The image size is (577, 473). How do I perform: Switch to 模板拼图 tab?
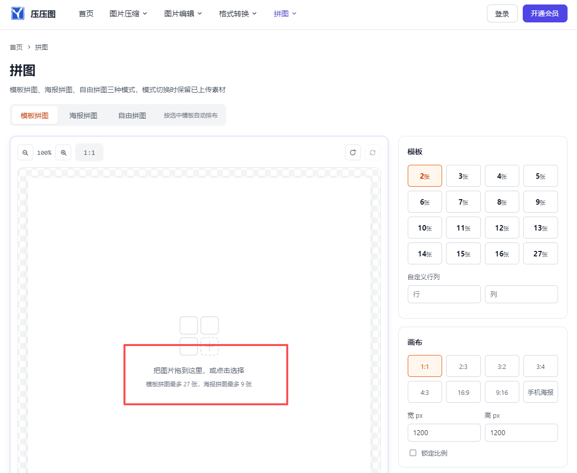[34, 115]
